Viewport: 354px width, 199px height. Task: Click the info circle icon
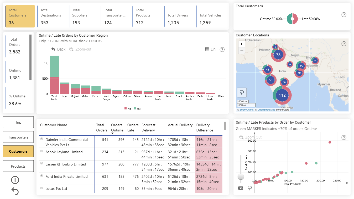pyautogui.click(x=15, y=180)
